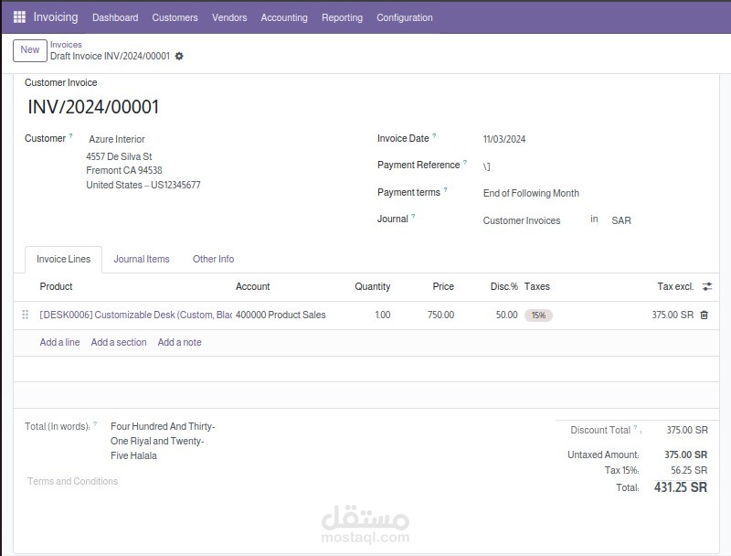Switch to the Other Info tab

pyautogui.click(x=213, y=259)
